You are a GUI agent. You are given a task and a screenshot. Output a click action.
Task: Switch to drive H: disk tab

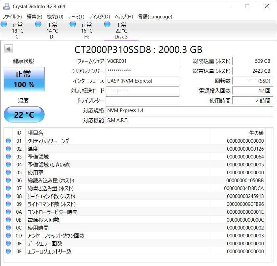(87, 30)
